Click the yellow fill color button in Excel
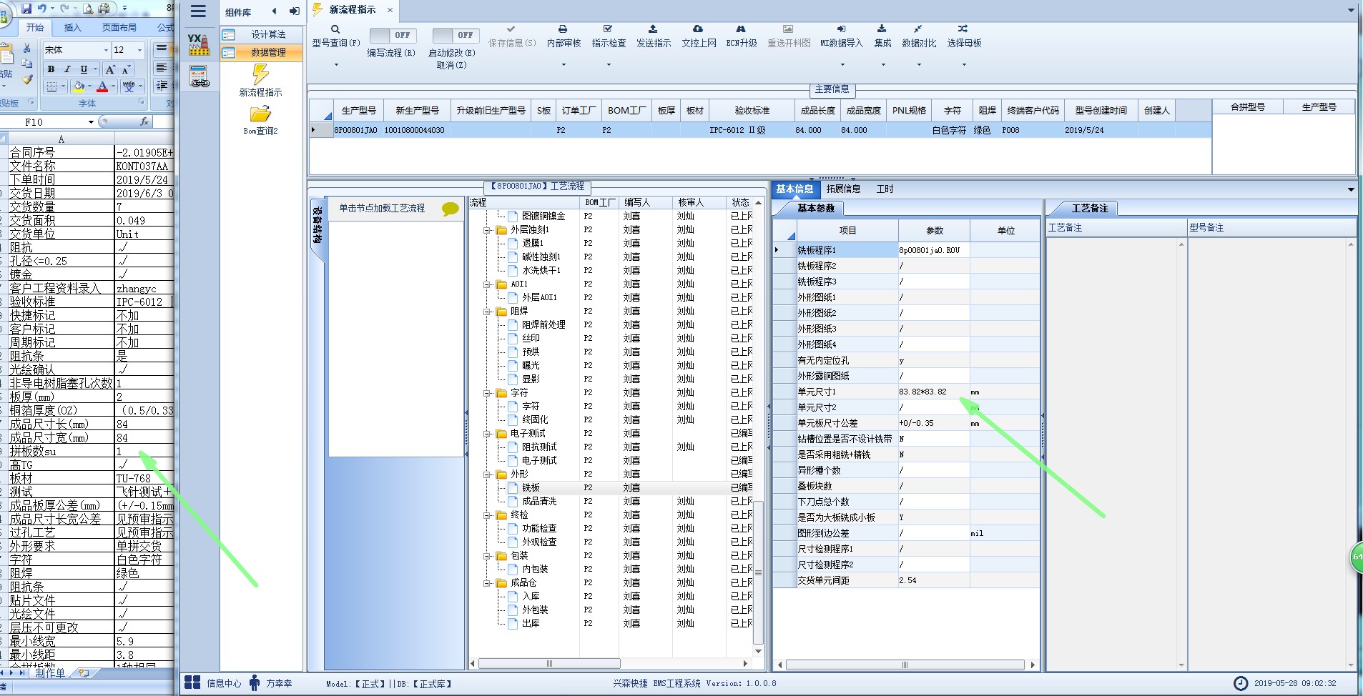Image resolution: width=1363 pixels, height=696 pixels. 79,86
